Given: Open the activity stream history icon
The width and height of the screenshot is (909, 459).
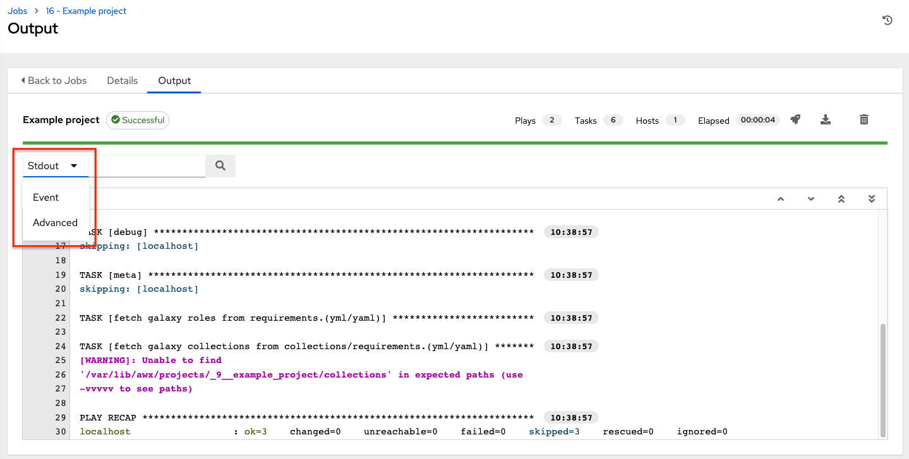Looking at the screenshot, I should pyautogui.click(x=887, y=20).
